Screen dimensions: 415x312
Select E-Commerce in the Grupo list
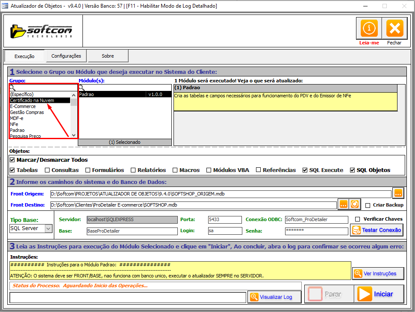23,106
